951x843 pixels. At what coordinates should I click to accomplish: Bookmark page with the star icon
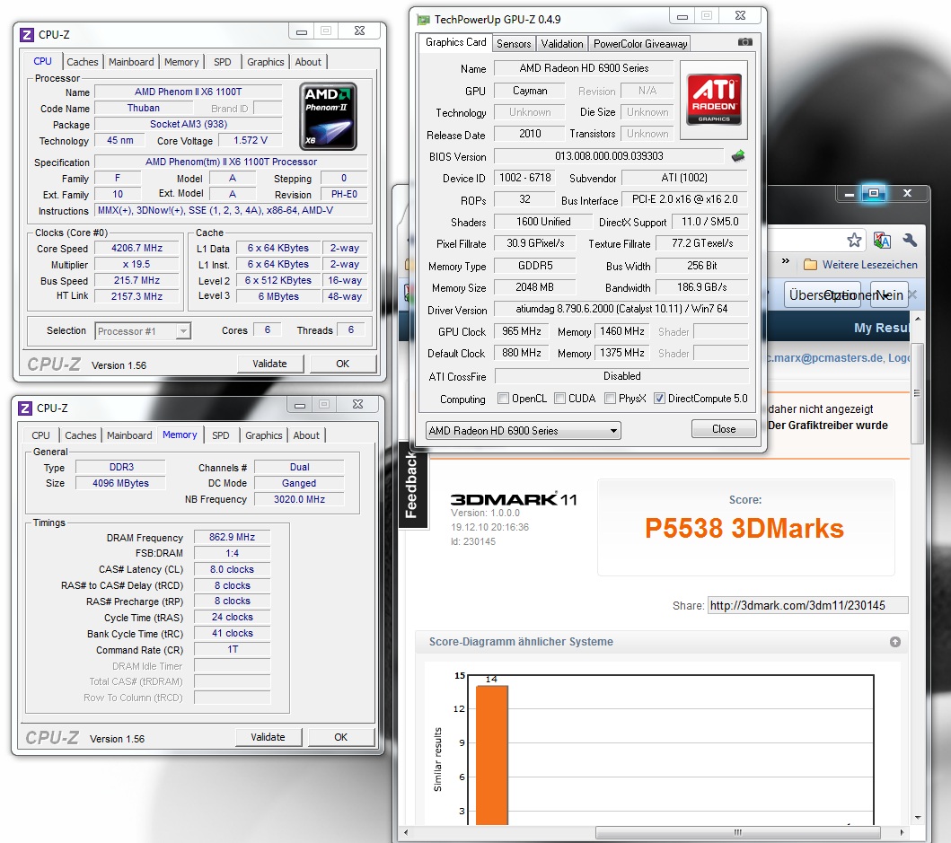pyautogui.click(x=854, y=240)
